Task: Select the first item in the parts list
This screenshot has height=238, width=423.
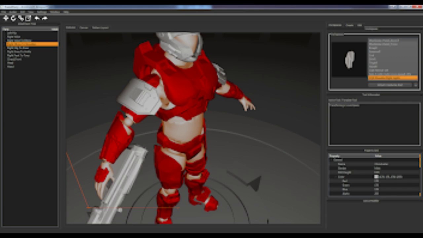Action: 393,40
